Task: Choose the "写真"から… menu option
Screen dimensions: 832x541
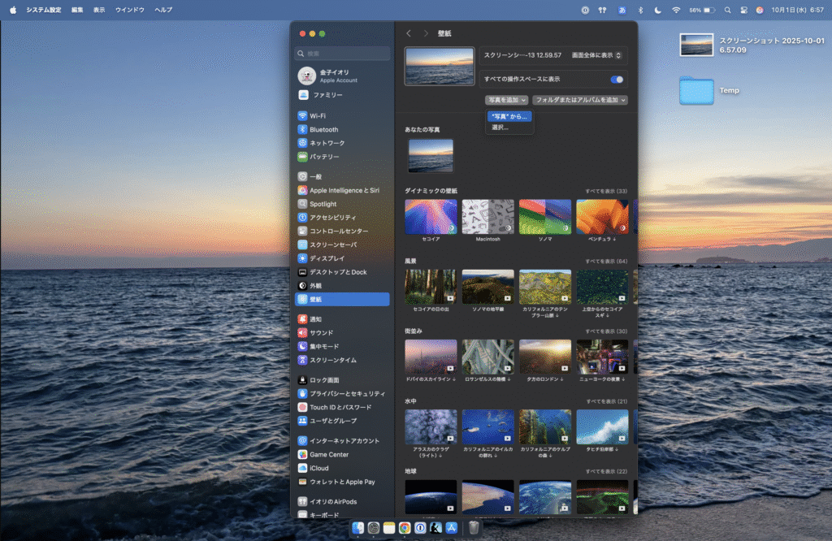Action: pyautogui.click(x=509, y=116)
